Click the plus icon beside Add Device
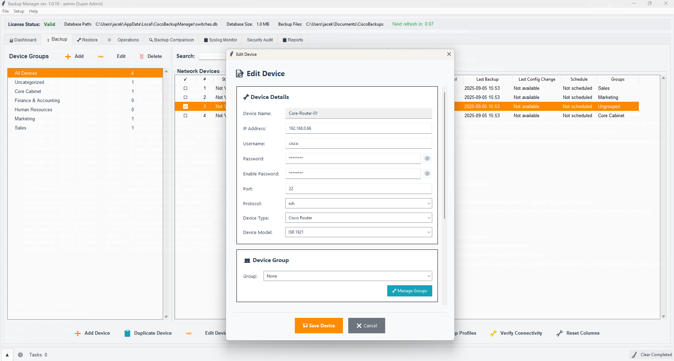This screenshot has height=361, width=674. click(78, 333)
